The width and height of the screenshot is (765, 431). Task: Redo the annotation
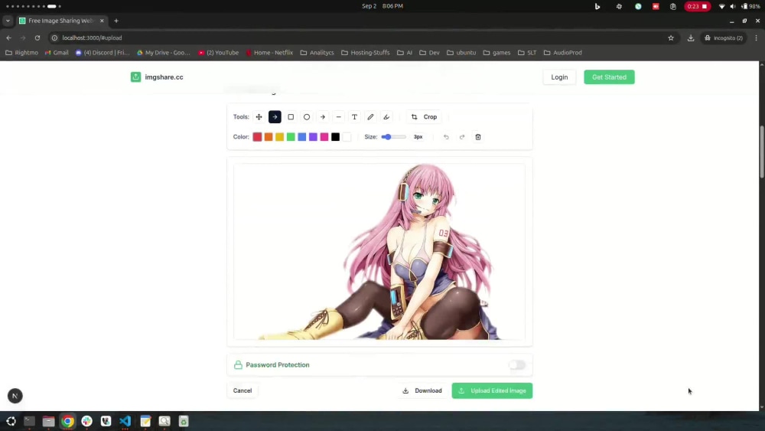pos(462,137)
